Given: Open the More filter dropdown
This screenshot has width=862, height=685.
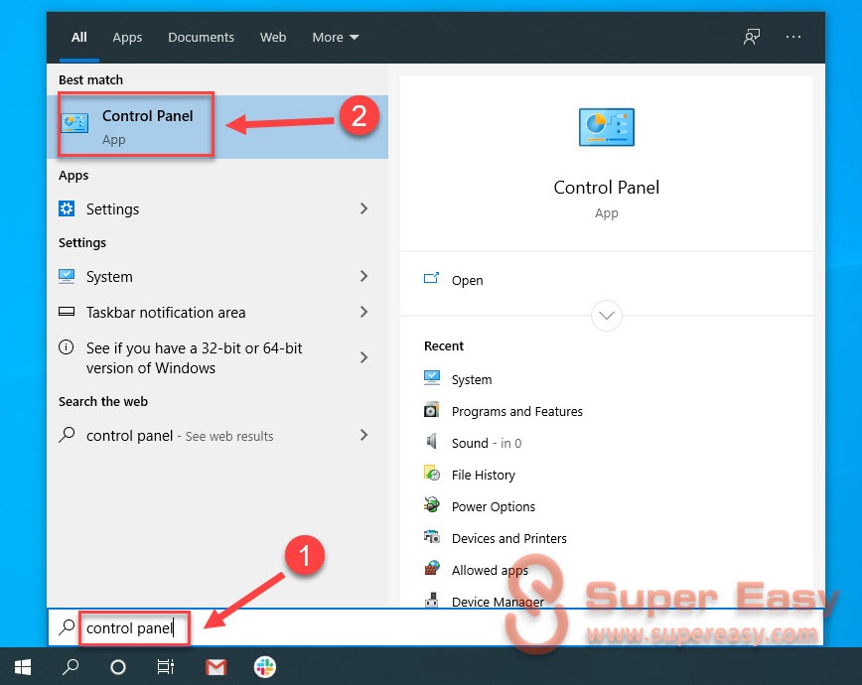Looking at the screenshot, I should [x=336, y=37].
